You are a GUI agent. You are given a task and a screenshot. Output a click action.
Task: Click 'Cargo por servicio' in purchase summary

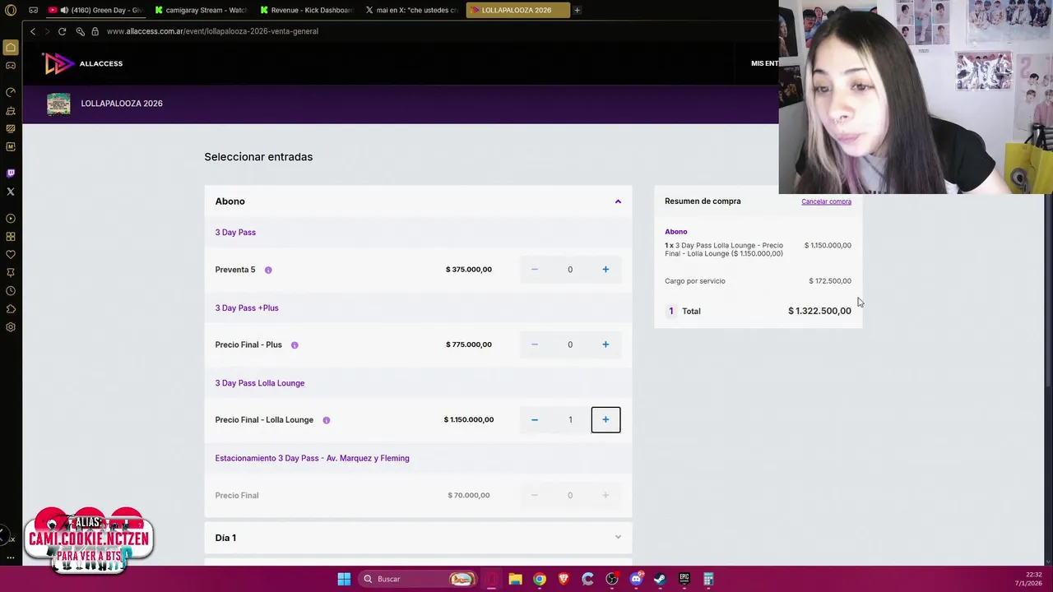(695, 281)
